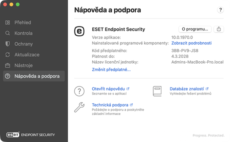Select the Kontrola magnifier icon

click(8, 33)
